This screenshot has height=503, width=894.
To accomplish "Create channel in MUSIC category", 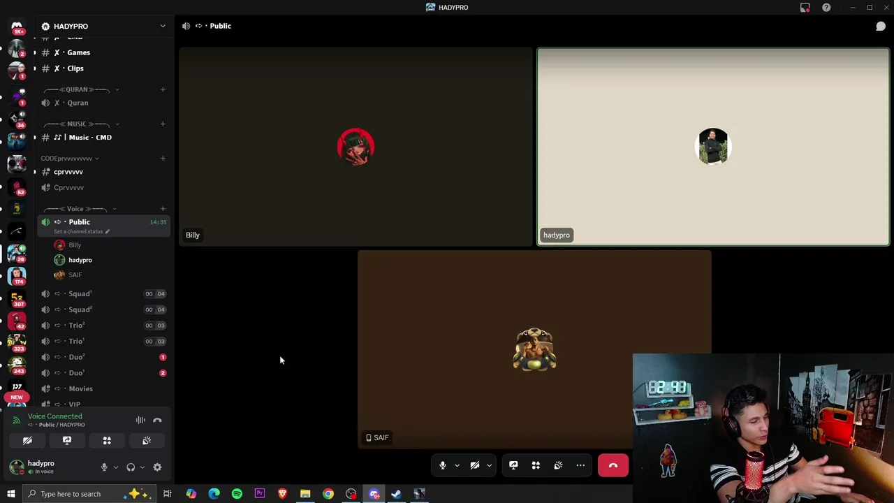I will tap(163, 124).
